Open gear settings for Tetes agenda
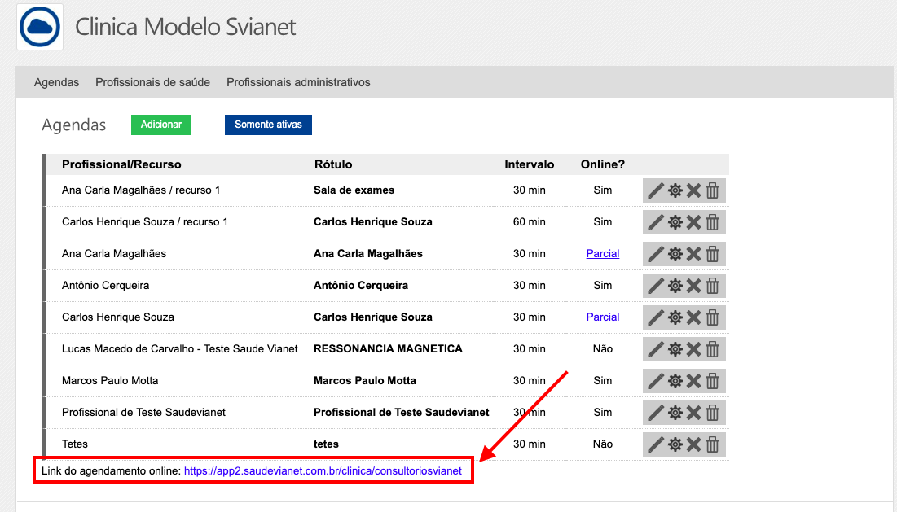Image resolution: width=897 pixels, height=512 pixels. (x=675, y=444)
